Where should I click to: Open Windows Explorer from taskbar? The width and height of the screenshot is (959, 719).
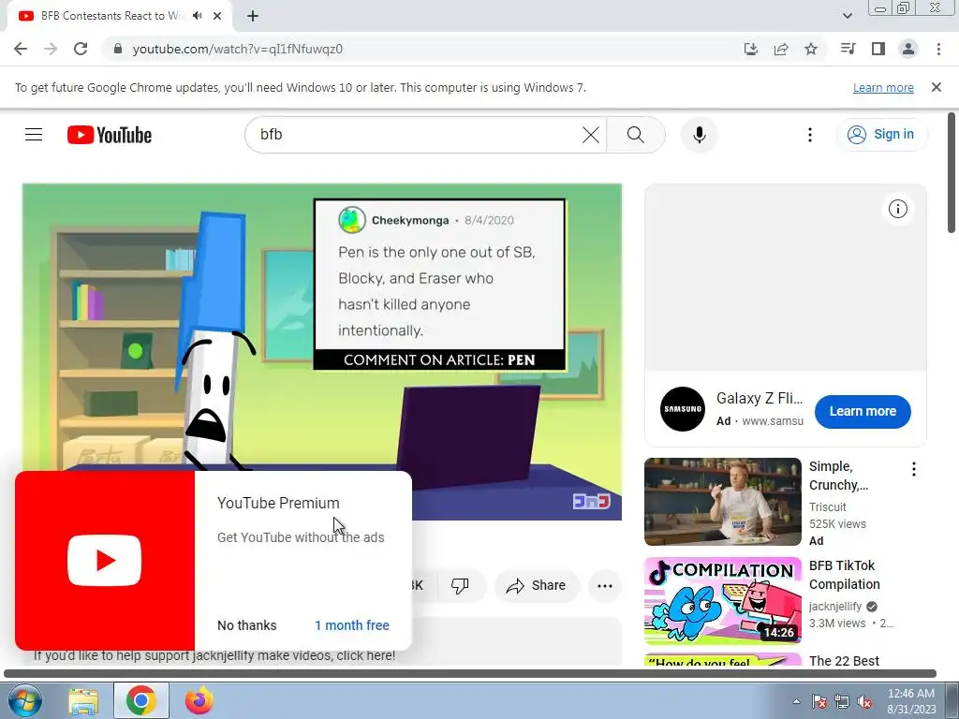(x=83, y=700)
